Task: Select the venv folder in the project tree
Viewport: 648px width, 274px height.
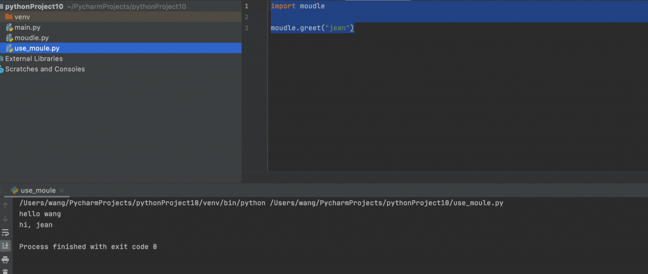Action: pyautogui.click(x=121, y=17)
